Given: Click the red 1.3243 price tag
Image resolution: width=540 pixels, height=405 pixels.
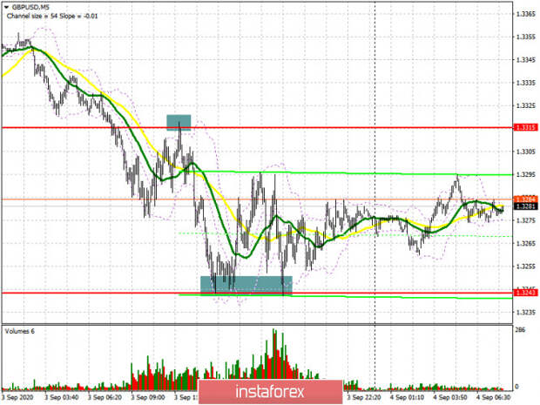Looking at the screenshot, I should tap(524, 294).
